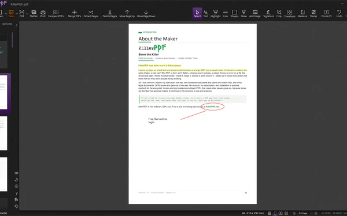The height and width of the screenshot is (216, 347).
Task: Click the help question mark icon in sidebar
Action: tap(16, 193)
